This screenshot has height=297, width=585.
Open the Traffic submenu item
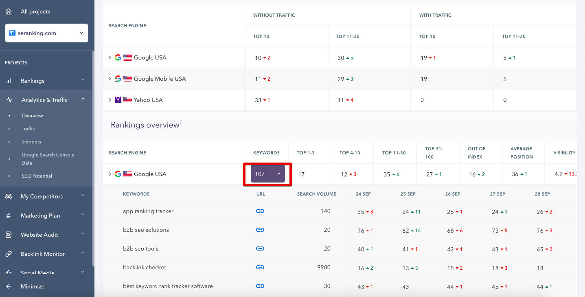point(28,129)
